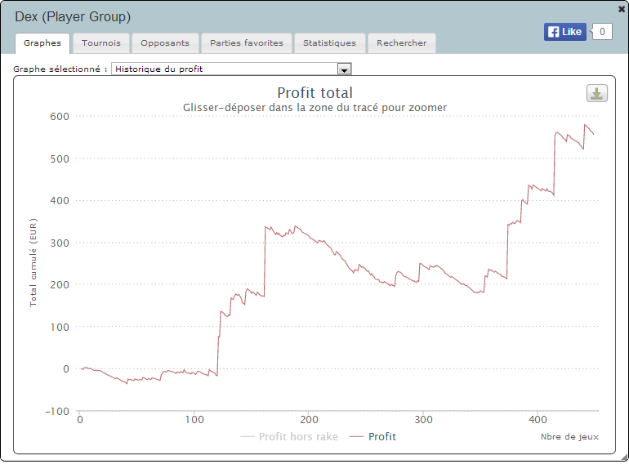Click the Facebook like count box
Screen dimensions: 629x464
[601, 32]
